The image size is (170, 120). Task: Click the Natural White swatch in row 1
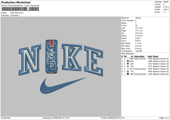point(128,59)
